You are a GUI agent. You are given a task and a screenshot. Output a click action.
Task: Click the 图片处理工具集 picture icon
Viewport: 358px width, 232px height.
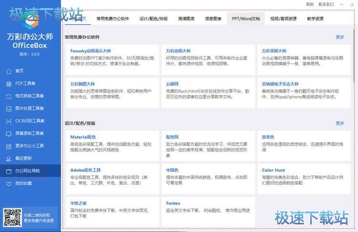coord(9,109)
